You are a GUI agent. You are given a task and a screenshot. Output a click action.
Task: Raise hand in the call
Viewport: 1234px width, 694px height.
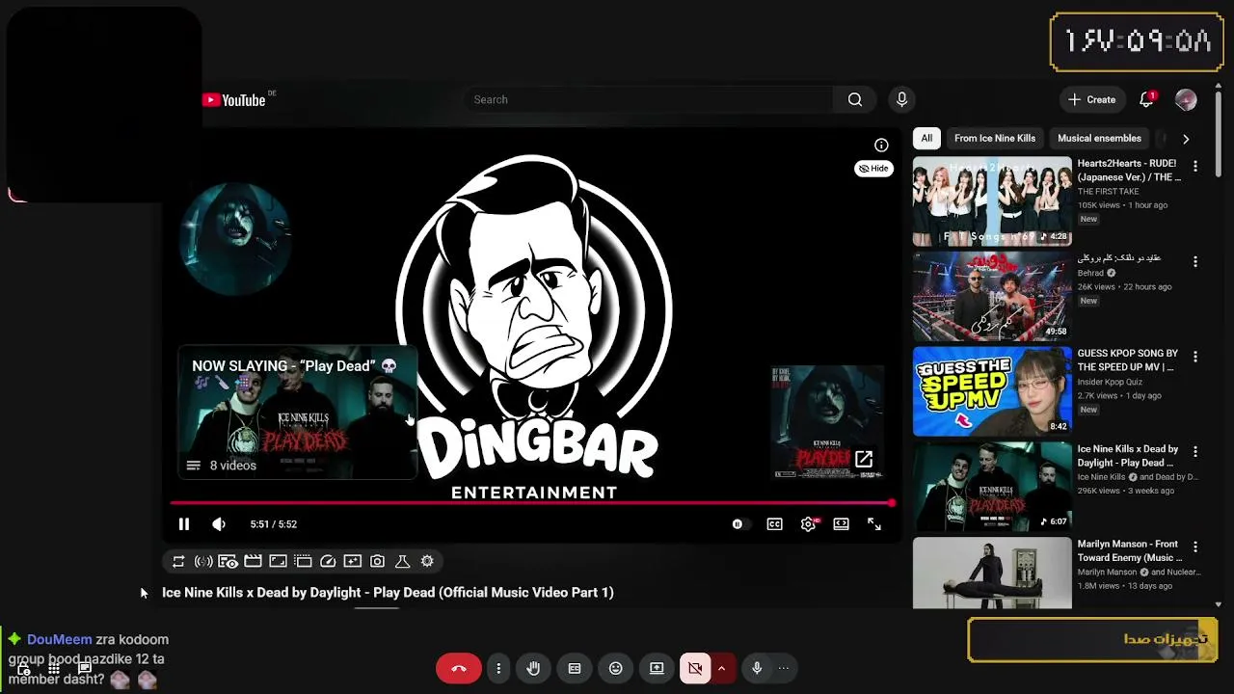(x=533, y=668)
